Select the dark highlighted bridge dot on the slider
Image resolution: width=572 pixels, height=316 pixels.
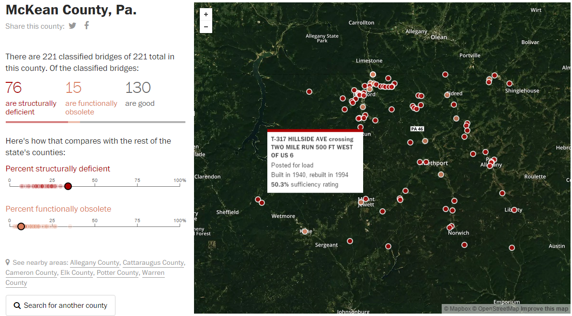[68, 186]
